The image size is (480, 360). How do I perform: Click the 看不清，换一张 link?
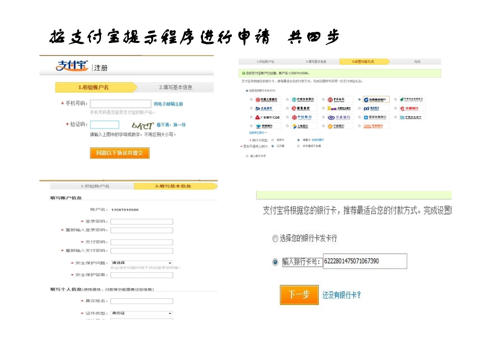(x=171, y=125)
